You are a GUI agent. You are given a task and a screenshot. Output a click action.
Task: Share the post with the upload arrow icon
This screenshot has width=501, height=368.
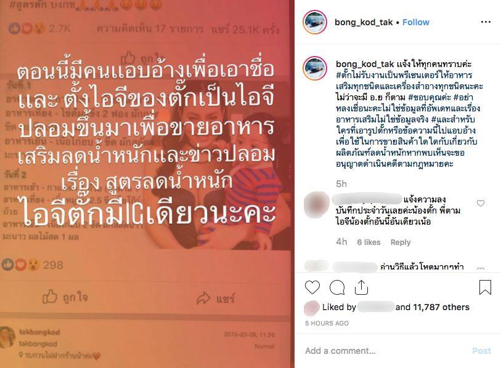point(361,287)
